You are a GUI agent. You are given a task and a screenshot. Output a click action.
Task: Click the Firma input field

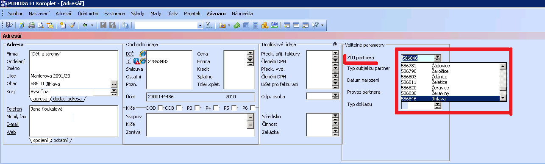73,54
